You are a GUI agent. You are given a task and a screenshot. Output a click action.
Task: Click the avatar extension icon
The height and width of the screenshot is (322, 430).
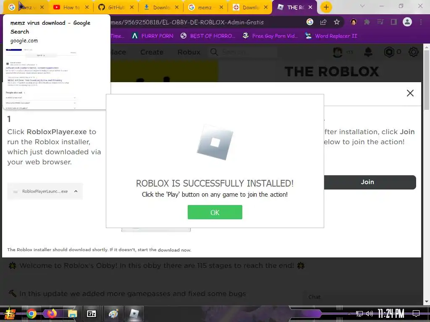pyautogui.click(x=354, y=22)
